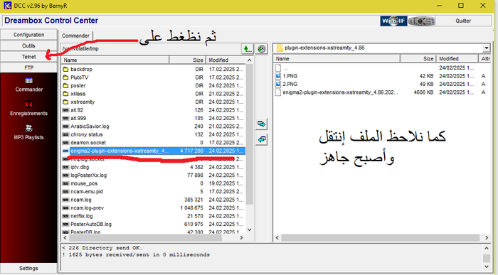Open the Outils section
Screen dimensions: 498x275
tap(29, 45)
